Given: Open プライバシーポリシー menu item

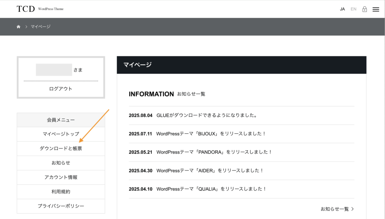Looking at the screenshot, I should pyautogui.click(x=61, y=206).
